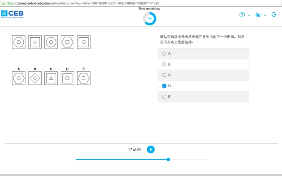Click fifth series figure square with circle
The width and height of the screenshot is (282, 176).
pos(84,42)
